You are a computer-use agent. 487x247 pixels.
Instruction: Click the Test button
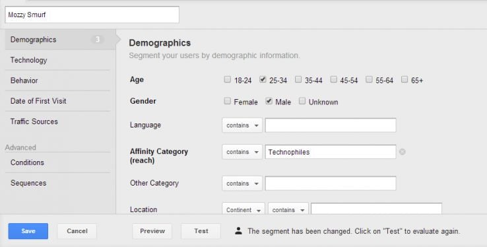(201, 231)
